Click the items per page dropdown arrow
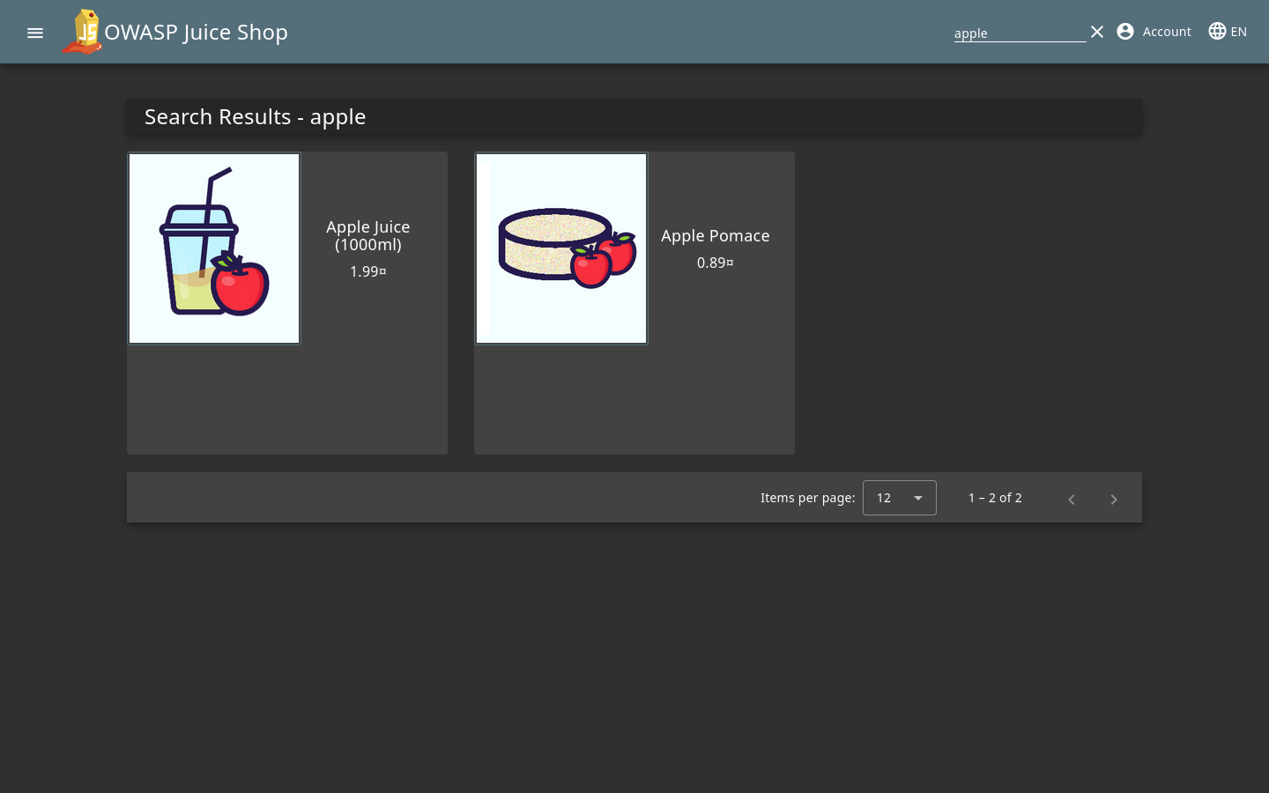Image resolution: width=1269 pixels, height=793 pixels. coord(918,498)
